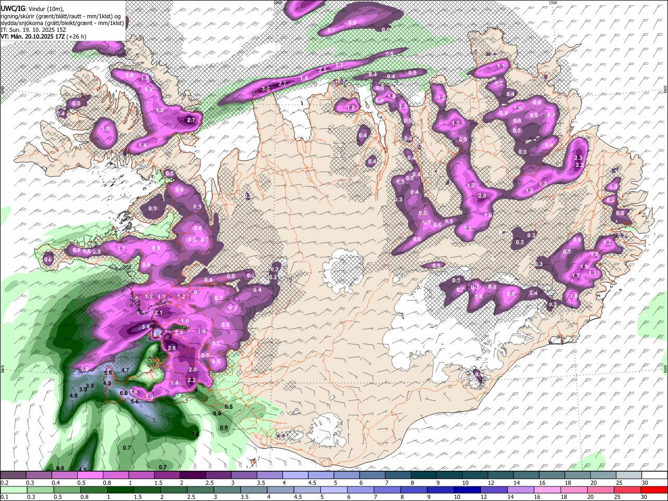Click the 6.0 rain value on the map
The height and width of the screenshot is (501, 668).
(x=124, y=393)
